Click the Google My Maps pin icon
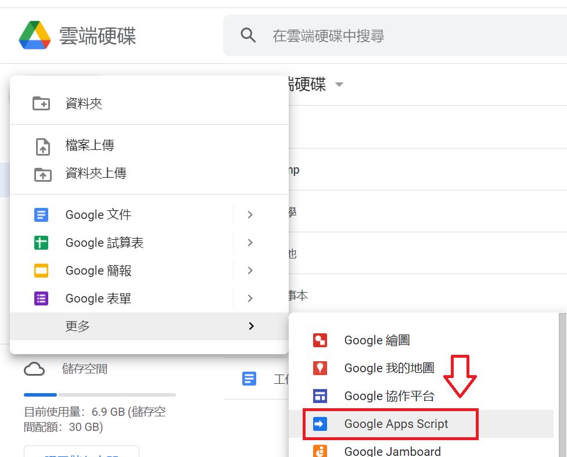The height and width of the screenshot is (457, 567). [320, 368]
